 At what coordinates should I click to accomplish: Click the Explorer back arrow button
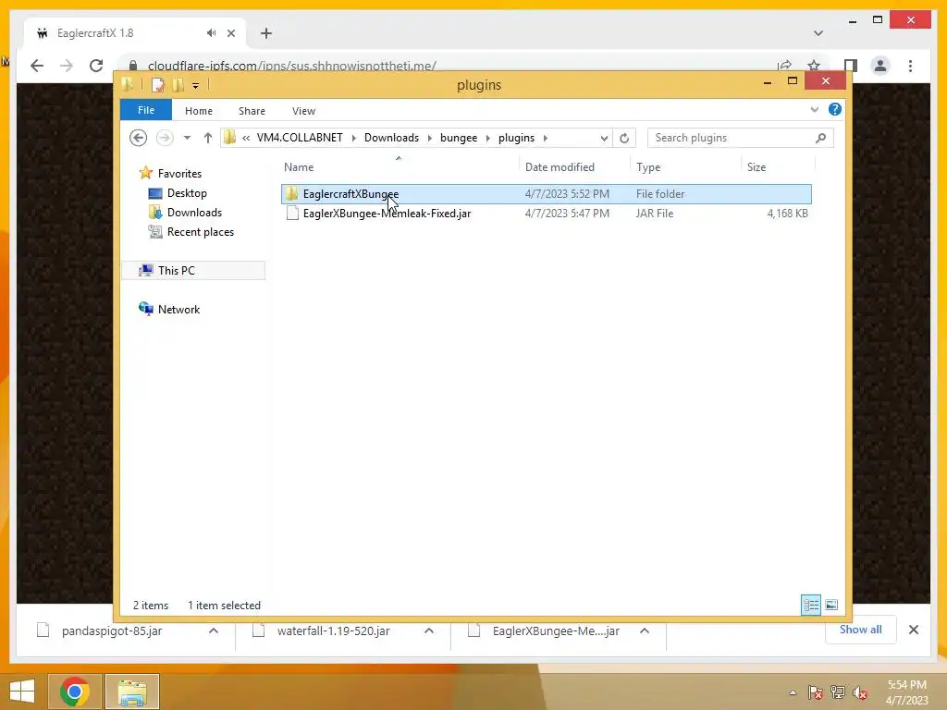pos(139,138)
